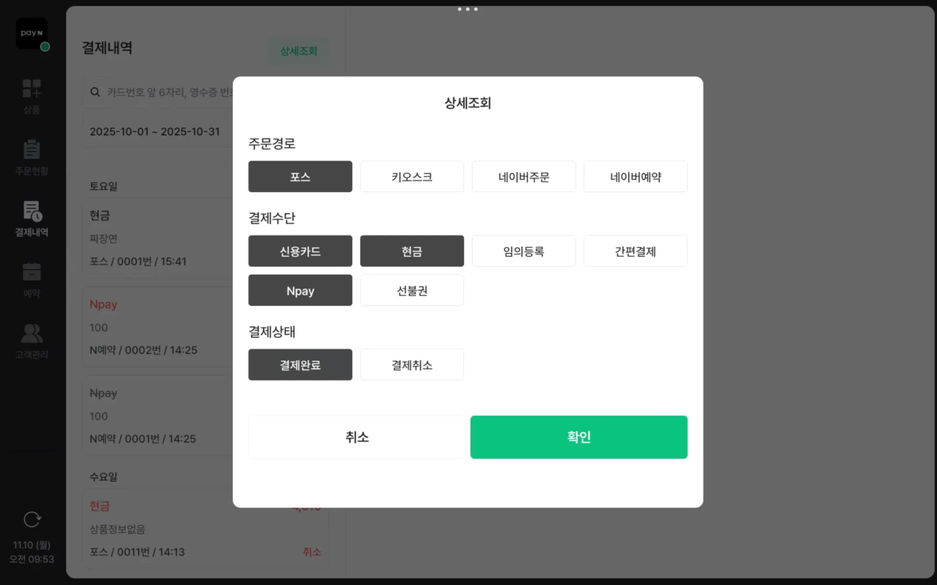Enable the 키오스크 order route filter
This screenshot has width=937, height=585.
(x=412, y=177)
